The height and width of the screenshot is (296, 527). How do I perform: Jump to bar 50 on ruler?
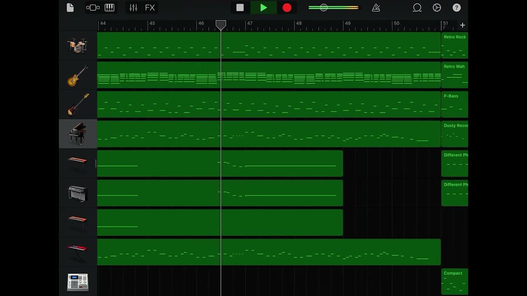[396, 23]
